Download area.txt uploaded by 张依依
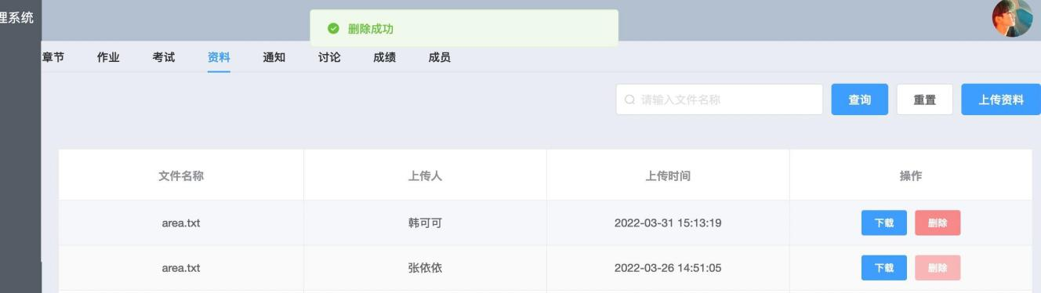 [884, 268]
